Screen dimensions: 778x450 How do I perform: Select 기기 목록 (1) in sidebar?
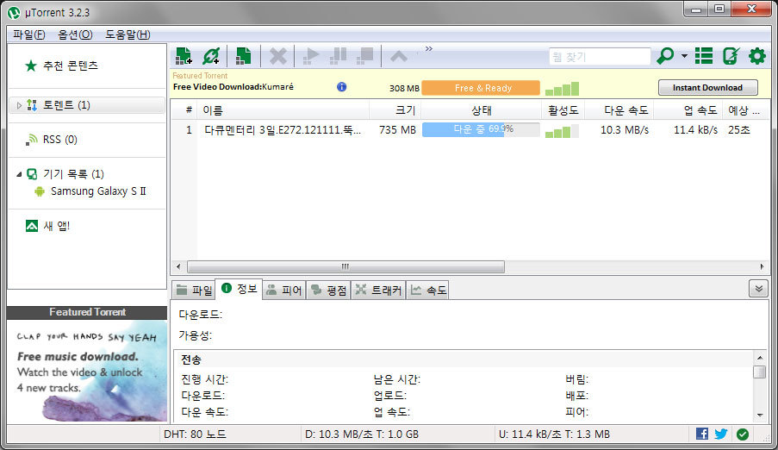[x=73, y=174]
